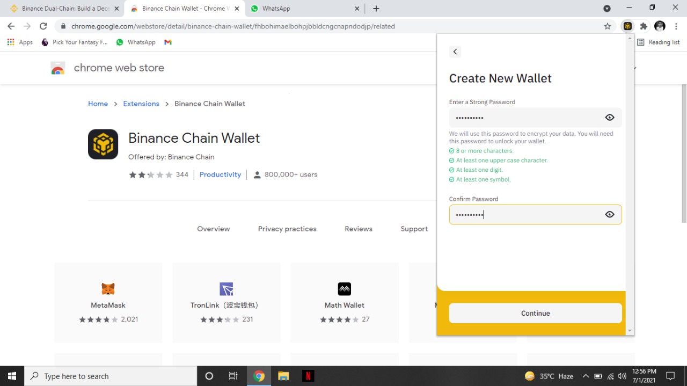Open the volume control icon
The width and height of the screenshot is (687, 386).
coord(622,376)
